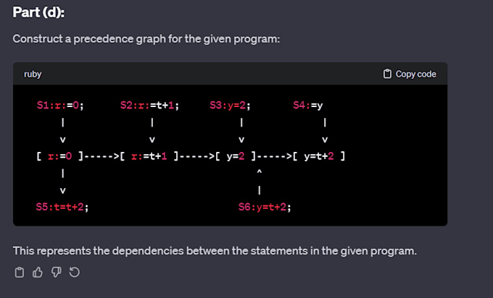Copy the ruby code block
493x298 pixels.
click(x=410, y=74)
